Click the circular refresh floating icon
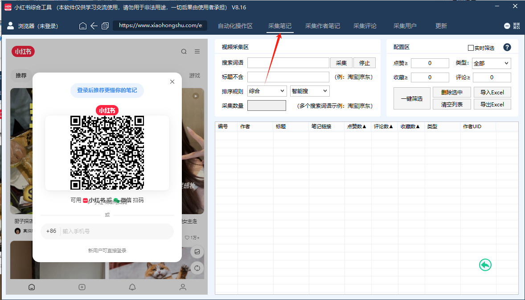Viewport: 525px width, 300px height. (x=197, y=268)
